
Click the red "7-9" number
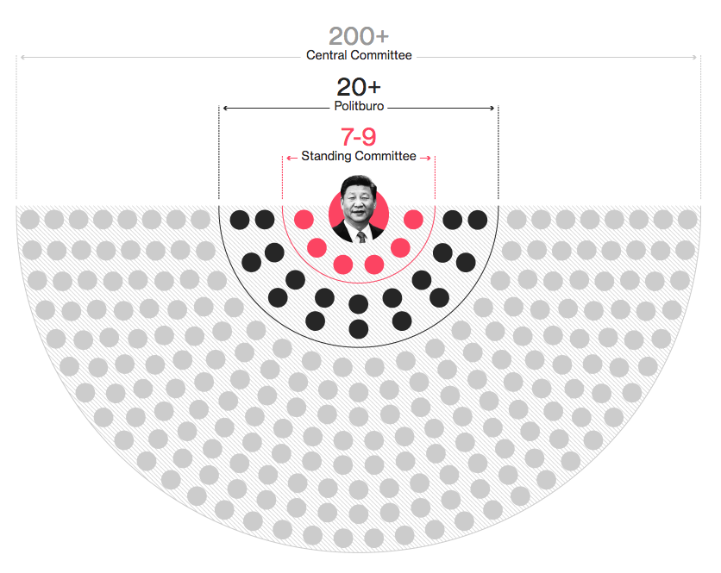[x=359, y=137]
